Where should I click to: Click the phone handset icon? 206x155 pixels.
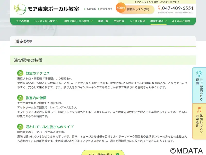(160, 8)
